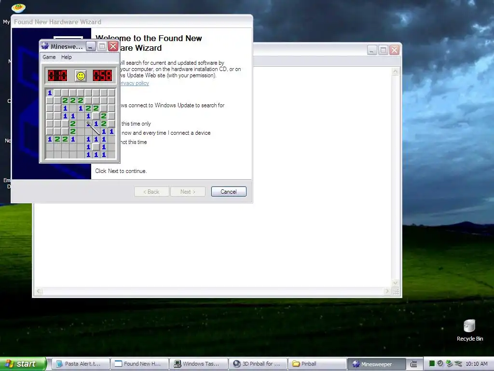The image size is (494, 371).
Task: Close the blank background window
Action: pos(394,50)
